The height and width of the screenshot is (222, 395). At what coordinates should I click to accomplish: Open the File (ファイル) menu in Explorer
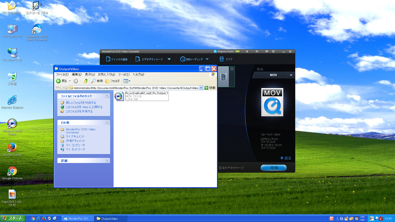click(62, 74)
